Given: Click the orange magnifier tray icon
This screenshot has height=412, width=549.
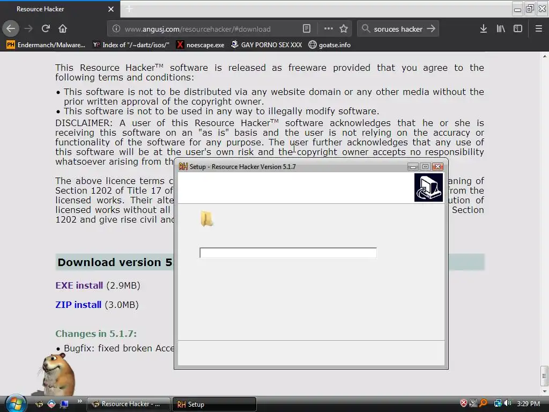Looking at the screenshot, I should (x=483, y=403).
